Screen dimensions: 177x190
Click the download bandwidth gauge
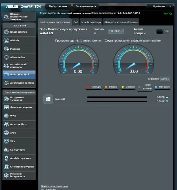pos(134,59)
